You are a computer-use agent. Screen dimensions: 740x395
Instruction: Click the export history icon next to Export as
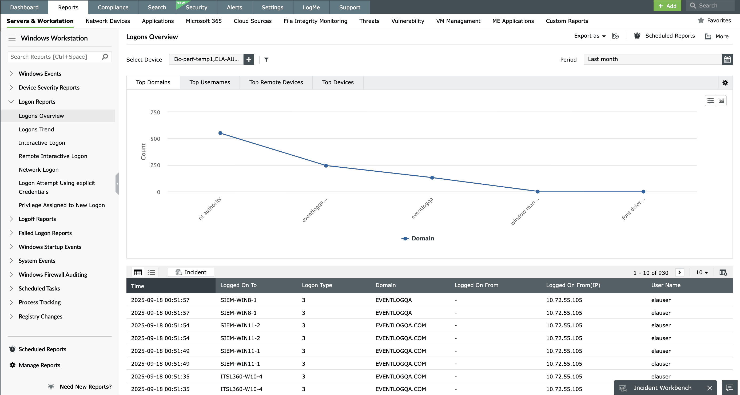coord(615,36)
